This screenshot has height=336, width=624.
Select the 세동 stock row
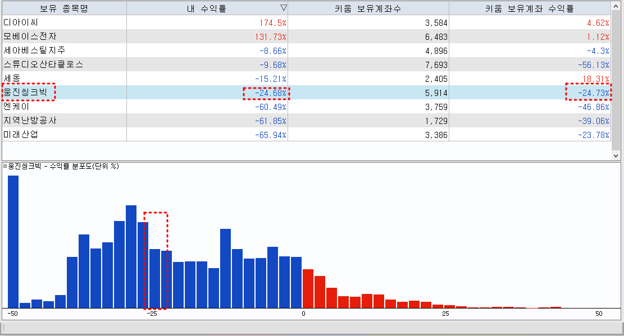pyautogui.click(x=307, y=79)
